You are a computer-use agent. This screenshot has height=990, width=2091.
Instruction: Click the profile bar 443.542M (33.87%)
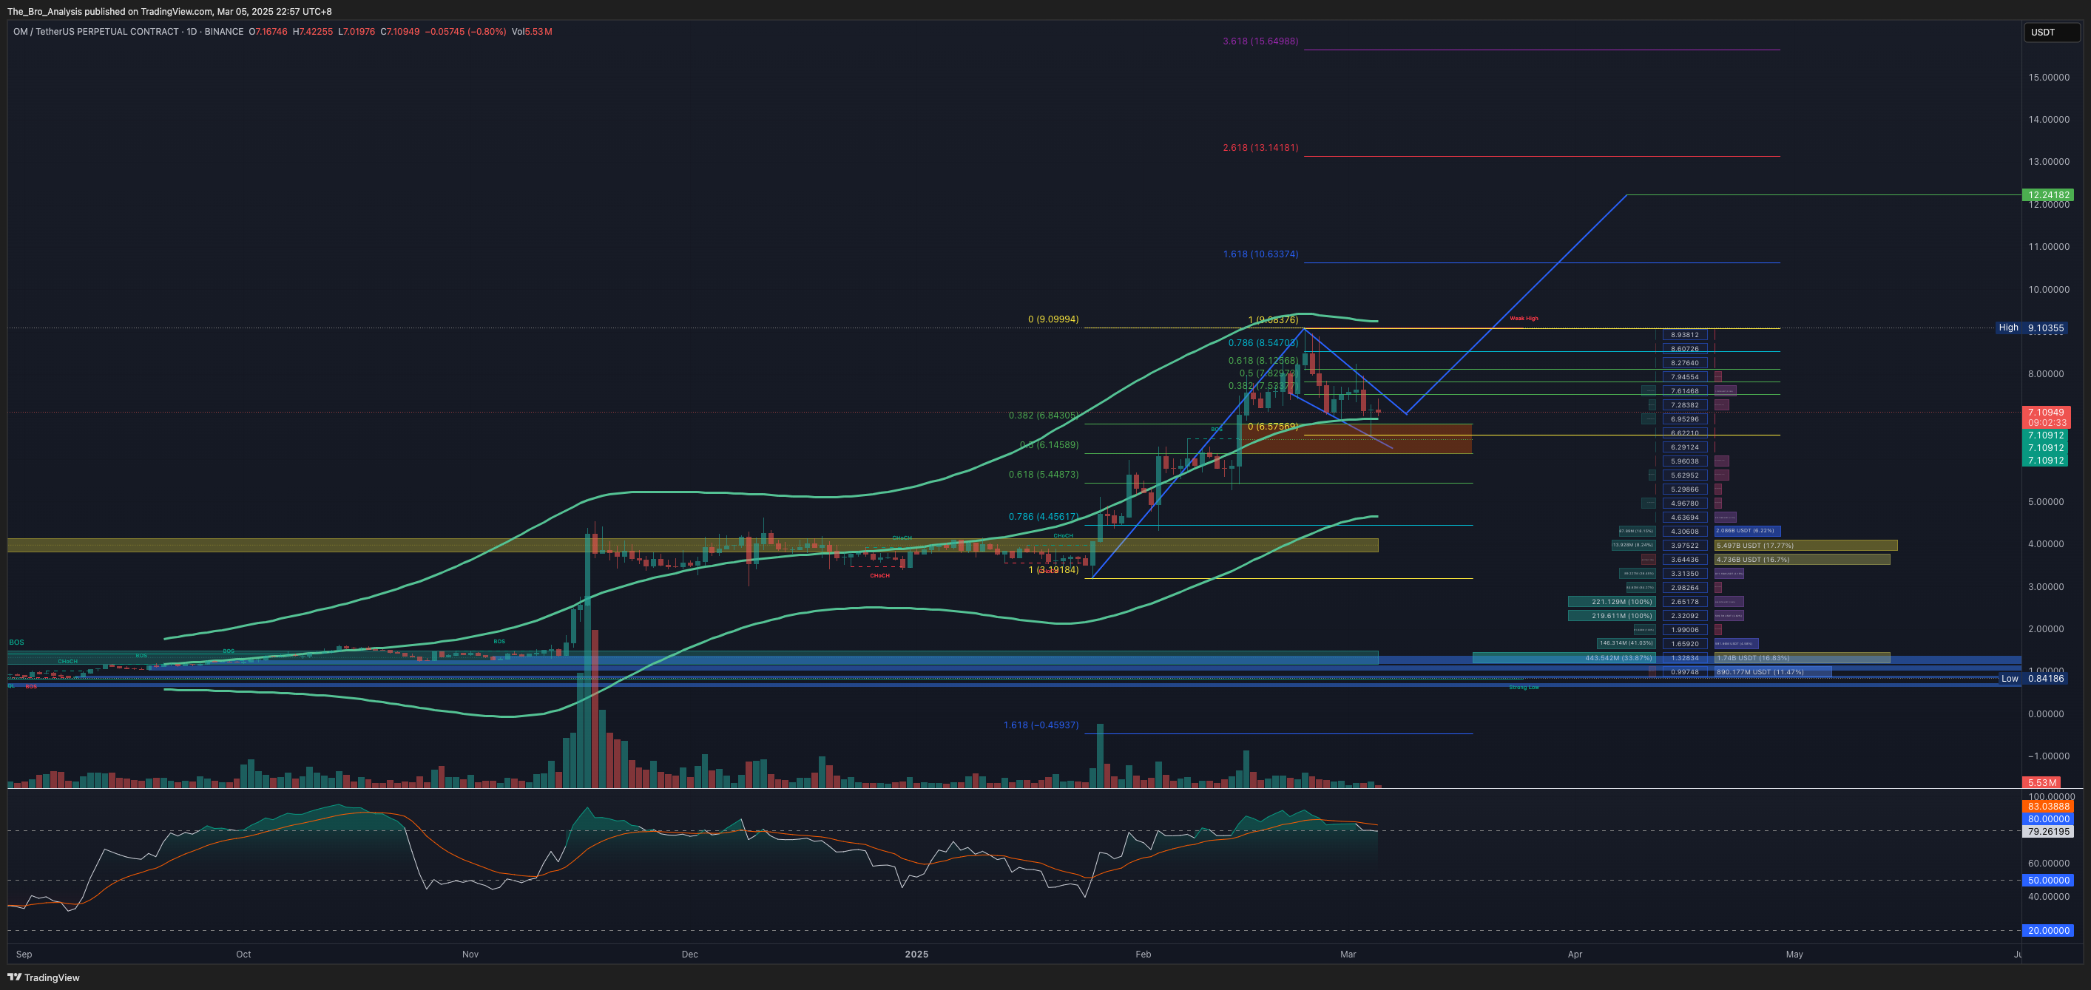click(x=1564, y=658)
